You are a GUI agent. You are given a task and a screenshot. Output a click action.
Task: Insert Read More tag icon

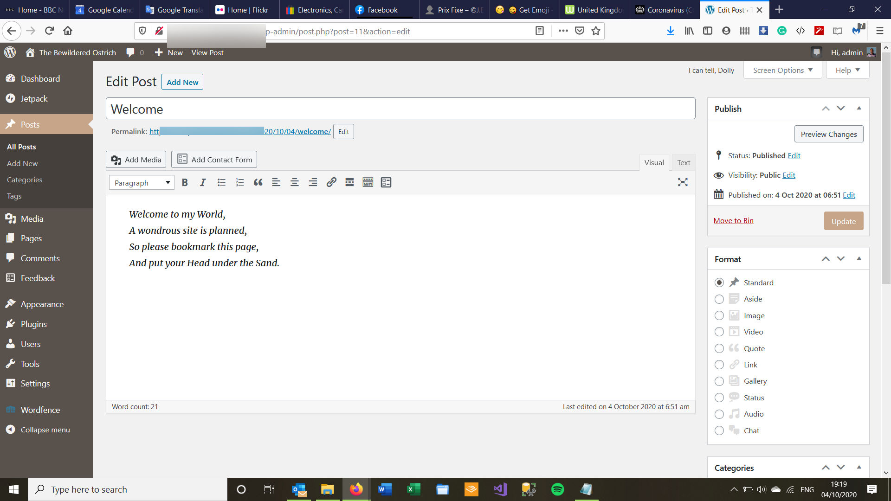[349, 182]
